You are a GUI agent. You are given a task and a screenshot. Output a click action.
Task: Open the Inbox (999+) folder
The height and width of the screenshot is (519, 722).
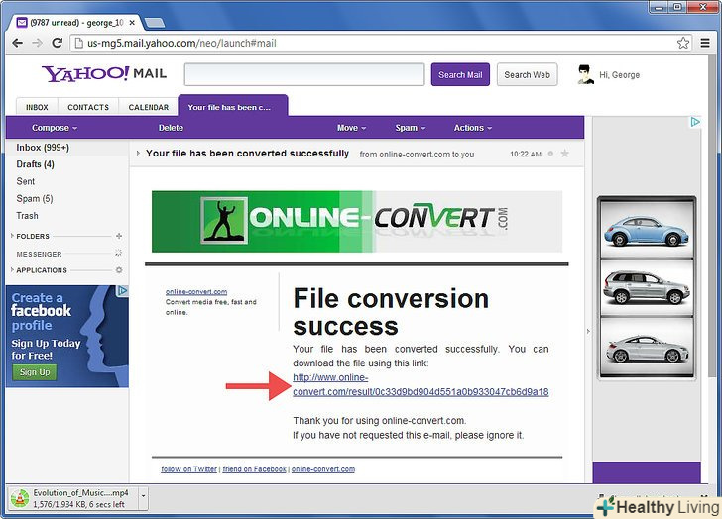[x=43, y=148]
